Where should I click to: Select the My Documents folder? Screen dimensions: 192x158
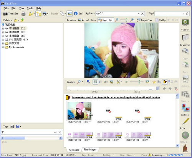pyautogui.click(x=17, y=47)
